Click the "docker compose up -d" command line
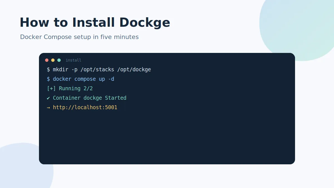 pyautogui.click(x=80, y=79)
